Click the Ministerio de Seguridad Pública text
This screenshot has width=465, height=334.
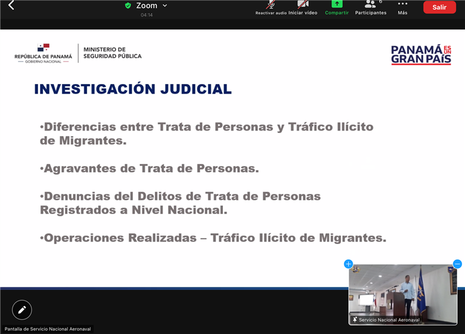coord(113,53)
